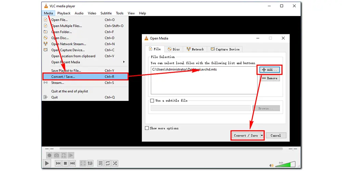Viewport: 342px width, 171px height.
Task: Toggle the playlist view icon
Action: [101, 163]
